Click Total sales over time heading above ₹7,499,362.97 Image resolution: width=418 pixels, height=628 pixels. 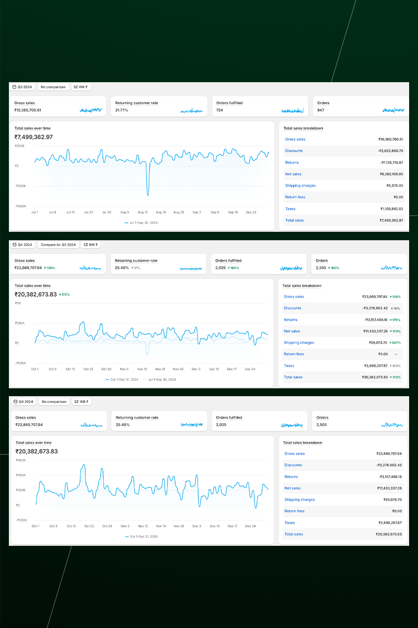tap(32, 128)
